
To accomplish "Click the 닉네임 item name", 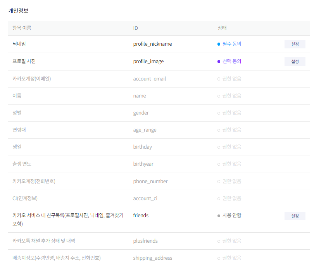I will [x=19, y=44].
